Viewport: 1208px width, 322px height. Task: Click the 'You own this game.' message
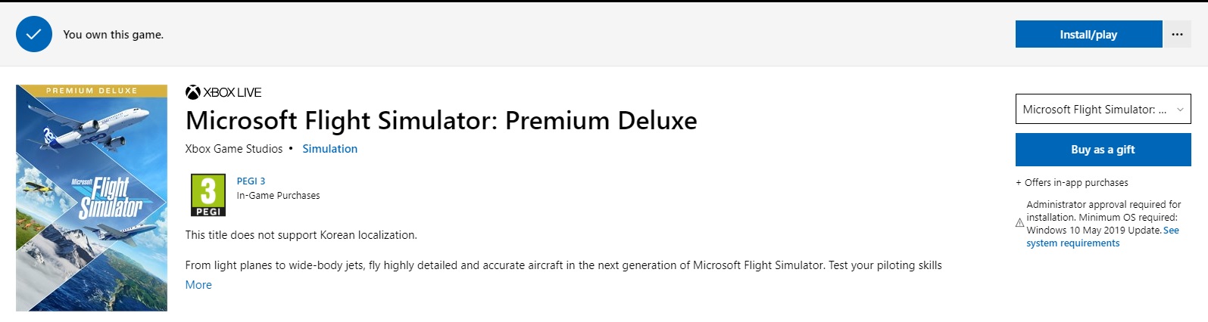tap(113, 35)
